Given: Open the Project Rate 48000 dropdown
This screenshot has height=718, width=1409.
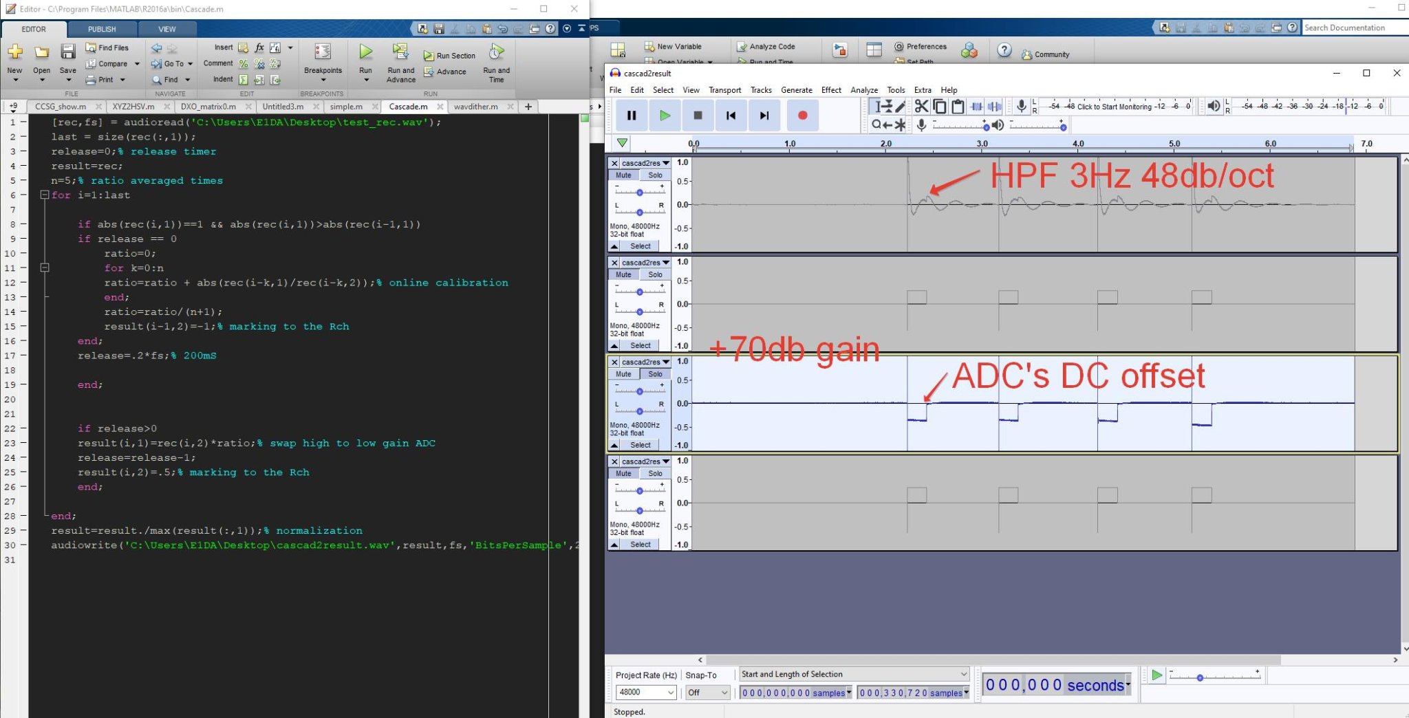Looking at the screenshot, I should point(671,693).
